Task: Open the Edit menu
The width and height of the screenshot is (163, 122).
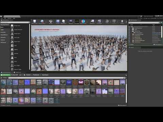Action: click(5, 18)
